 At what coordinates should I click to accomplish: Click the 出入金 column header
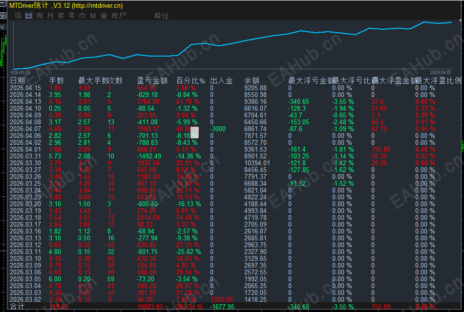[221, 80]
